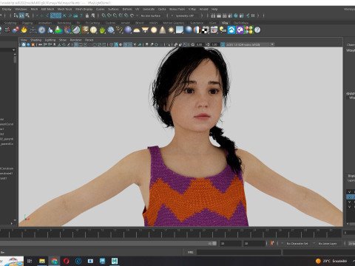Switch to the Rendering shelf tab

point(64,23)
